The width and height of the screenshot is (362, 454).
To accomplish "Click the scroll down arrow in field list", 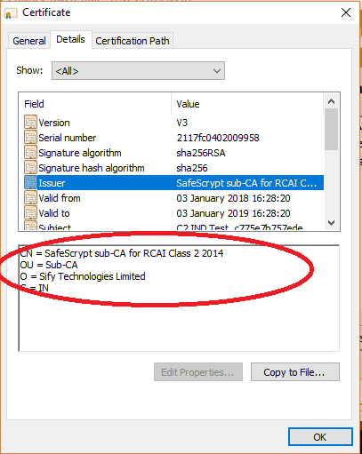I will pyautogui.click(x=331, y=223).
